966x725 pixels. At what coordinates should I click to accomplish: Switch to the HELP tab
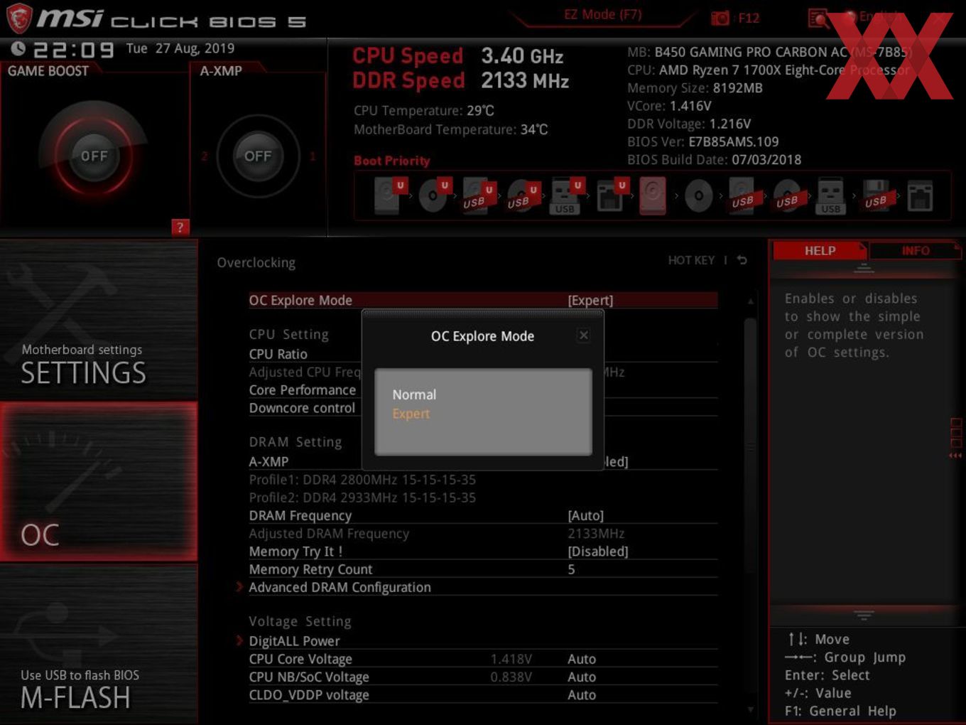[x=820, y=251]
